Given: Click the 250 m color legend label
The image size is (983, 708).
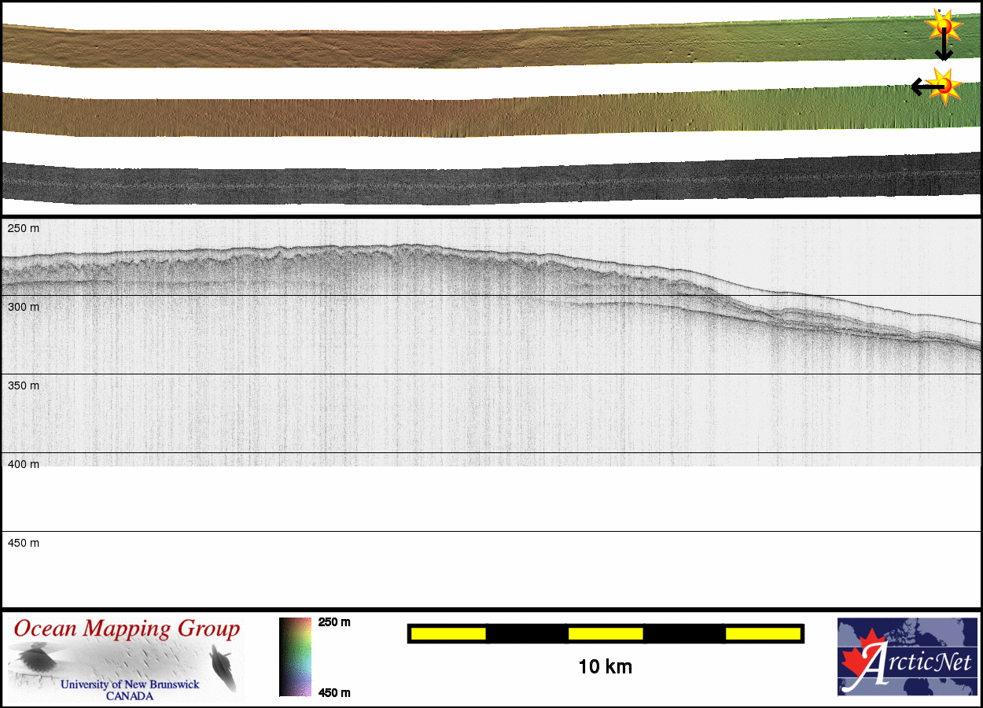Looking at the screenshot, I should pos(334,622).
